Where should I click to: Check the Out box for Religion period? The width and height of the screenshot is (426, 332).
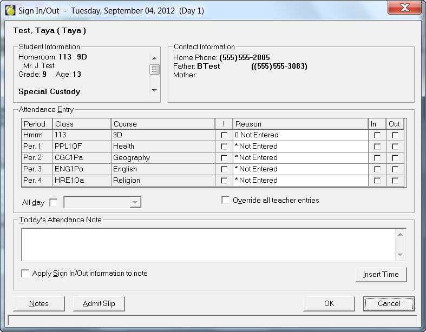coord(395,181)
